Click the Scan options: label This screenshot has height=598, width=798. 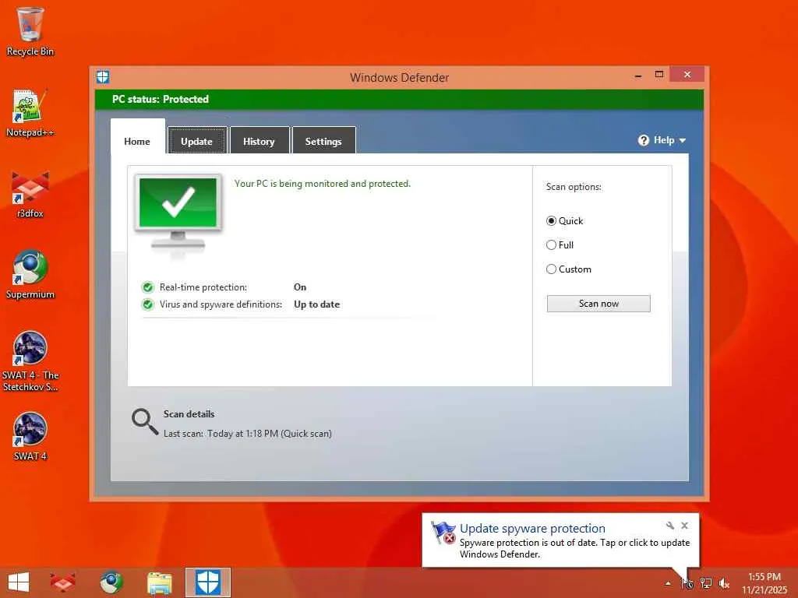574,187
